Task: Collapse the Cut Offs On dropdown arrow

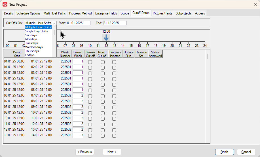Action: (x=54, y=23)
